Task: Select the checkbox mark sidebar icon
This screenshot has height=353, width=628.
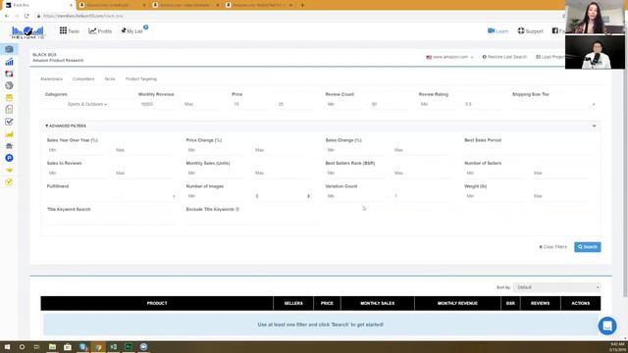Action: [9, 122]
